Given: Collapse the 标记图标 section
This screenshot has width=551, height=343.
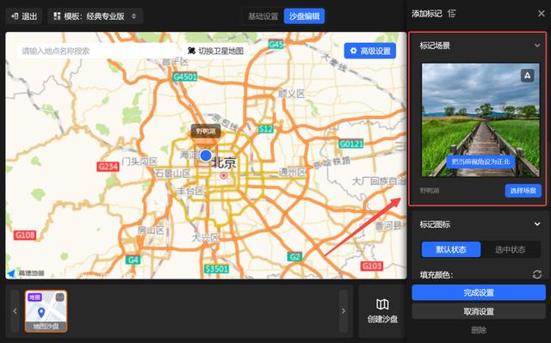Looking at the screenshot, I should click(x=537, y=224).
